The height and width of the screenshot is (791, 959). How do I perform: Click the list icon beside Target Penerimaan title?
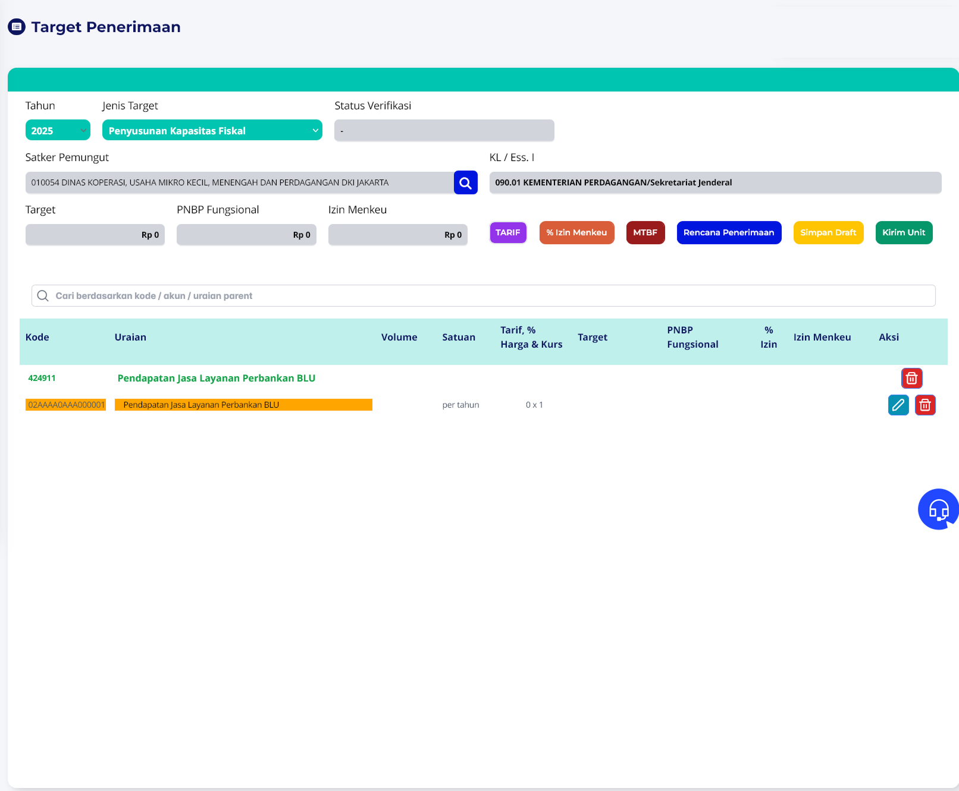[17, 27]
